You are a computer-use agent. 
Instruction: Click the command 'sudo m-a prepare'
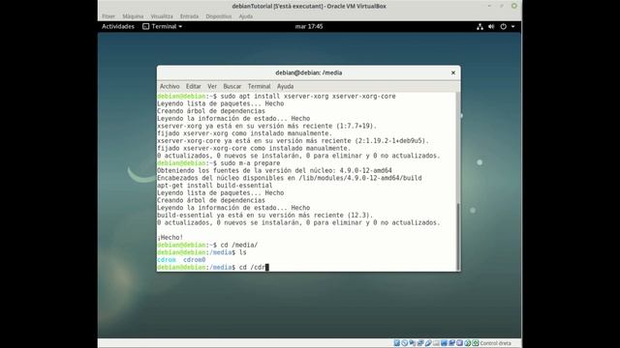[x=250, y=163]
